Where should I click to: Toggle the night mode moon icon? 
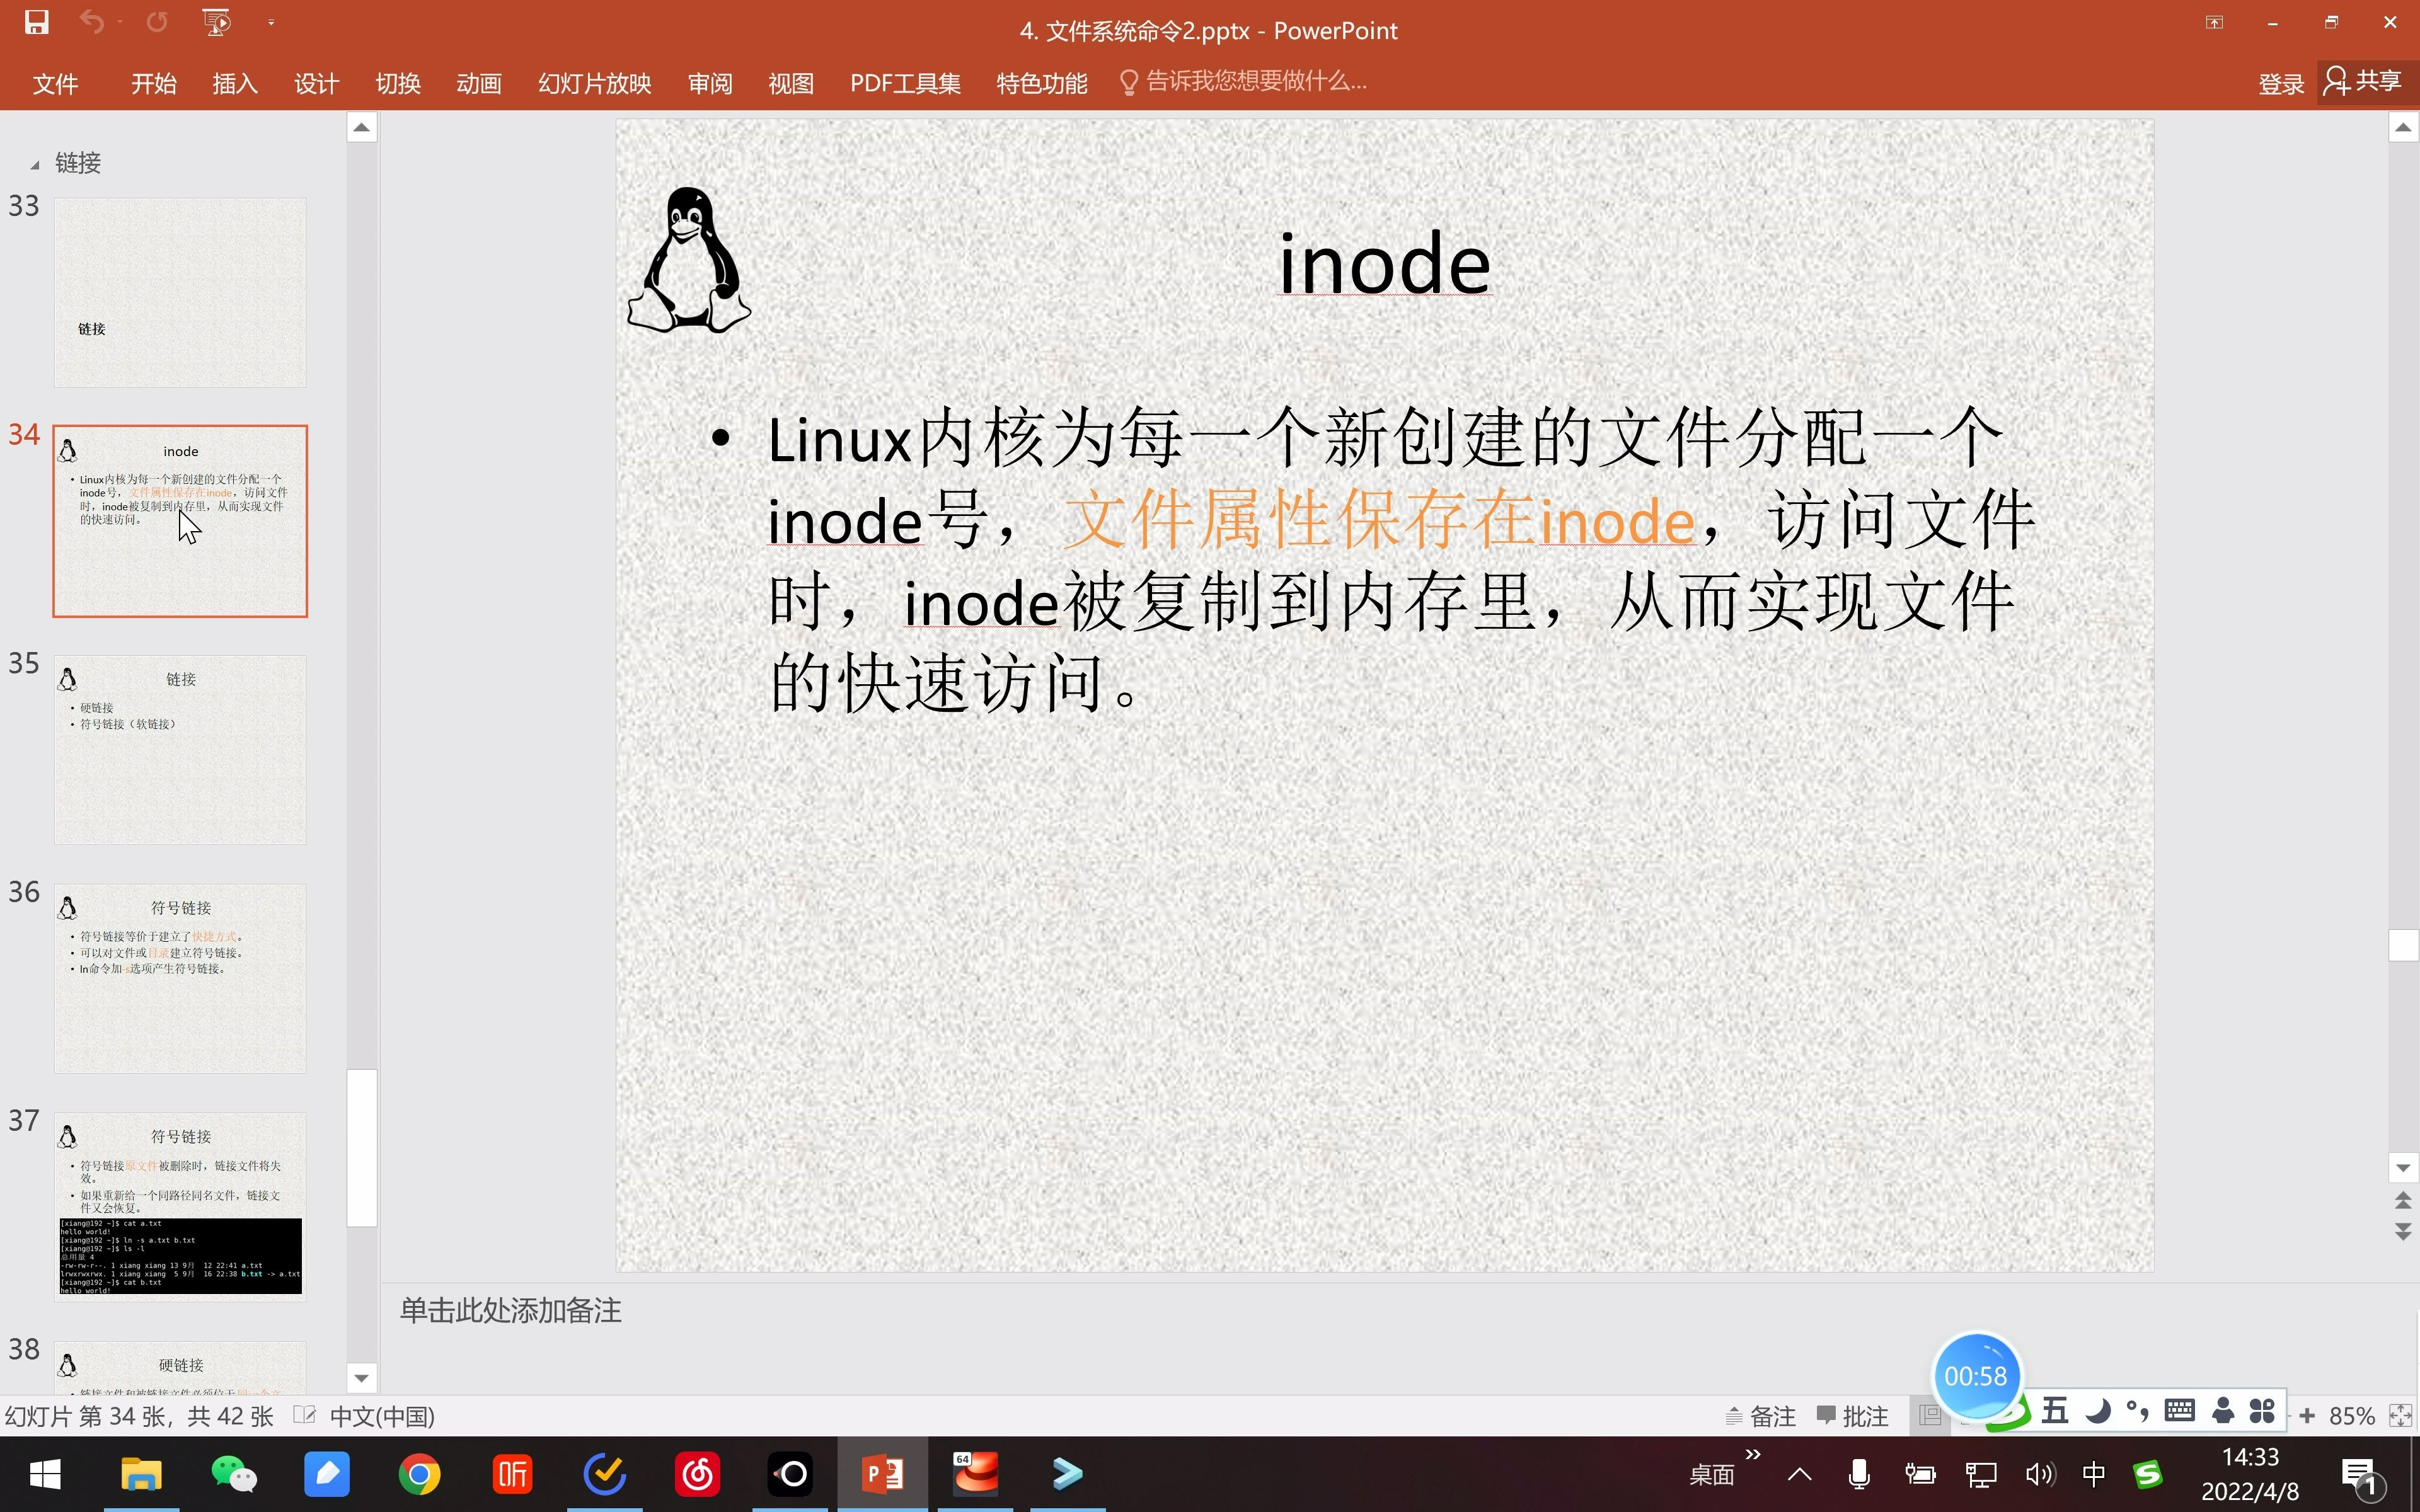(x=2098, y=1411)
